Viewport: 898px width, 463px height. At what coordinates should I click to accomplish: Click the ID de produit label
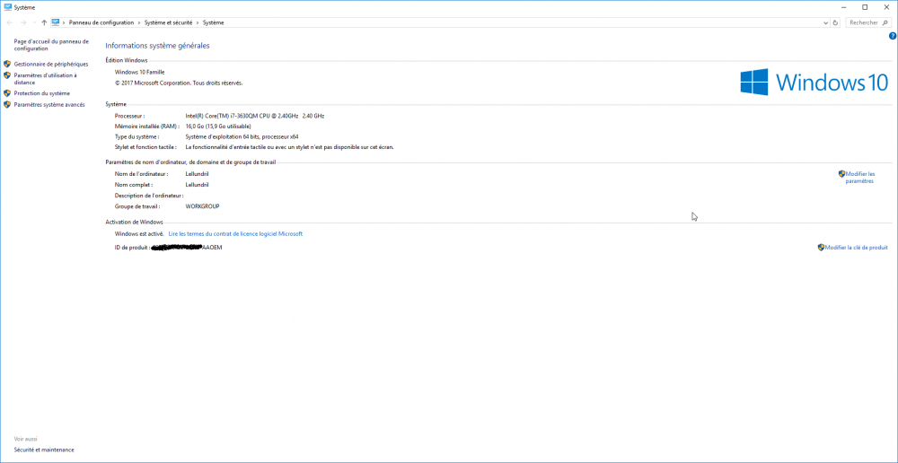coord(132,248)
